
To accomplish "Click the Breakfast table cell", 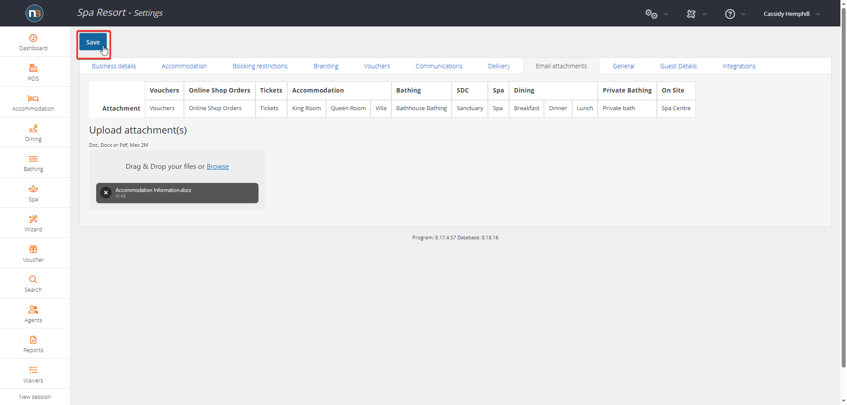I will click(527, 108).
